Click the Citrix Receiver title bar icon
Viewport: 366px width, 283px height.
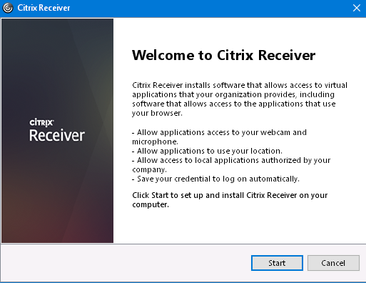8,8
